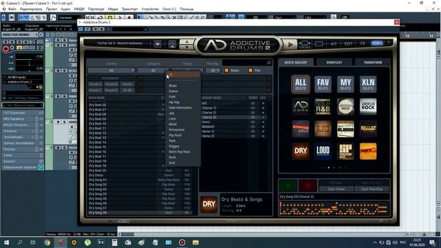Choose Dance in the category list
Image resolution: width=441 pixels, height=248 pixels.
pyautogui.click(x=183, y=91)
